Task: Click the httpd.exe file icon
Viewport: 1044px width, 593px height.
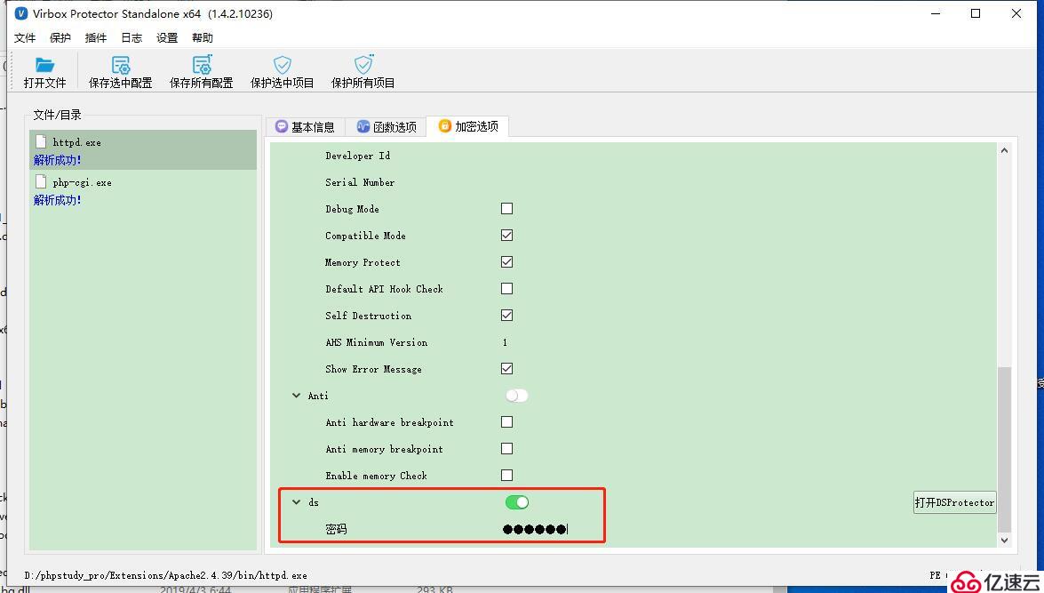Action: (41, 141)
